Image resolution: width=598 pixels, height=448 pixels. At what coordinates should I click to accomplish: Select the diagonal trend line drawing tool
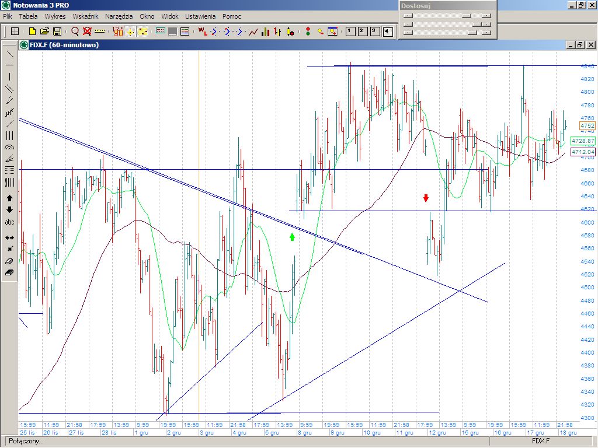9,54
